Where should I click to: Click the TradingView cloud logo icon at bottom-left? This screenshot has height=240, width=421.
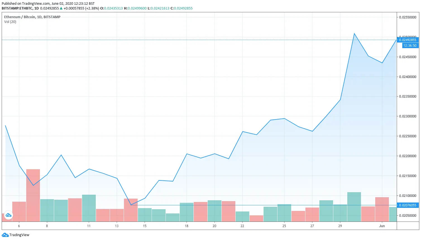click(5, 235)
